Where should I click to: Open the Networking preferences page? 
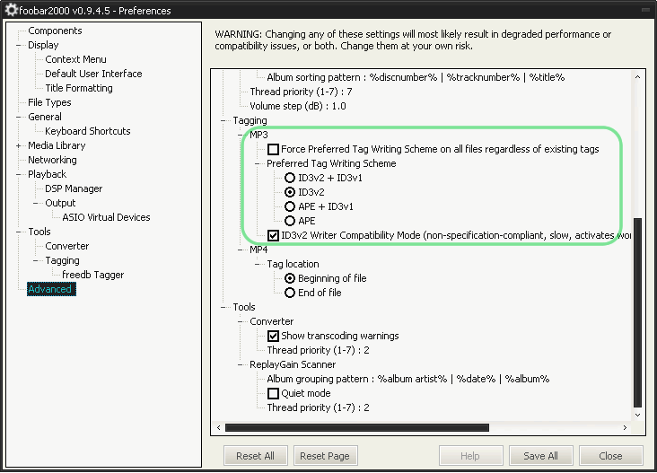click(x=52, y=160)
